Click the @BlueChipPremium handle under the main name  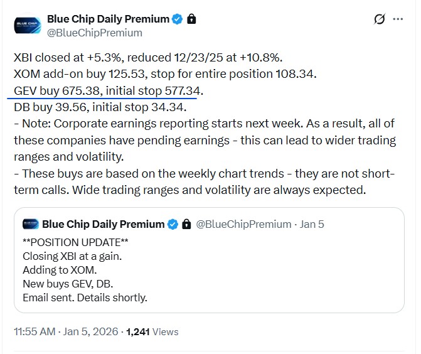tap(95, 33)
